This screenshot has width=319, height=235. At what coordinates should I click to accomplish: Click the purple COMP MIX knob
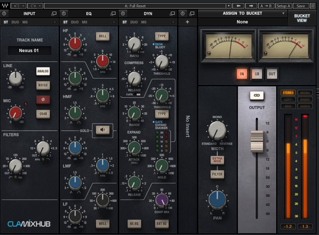point(162,200)
